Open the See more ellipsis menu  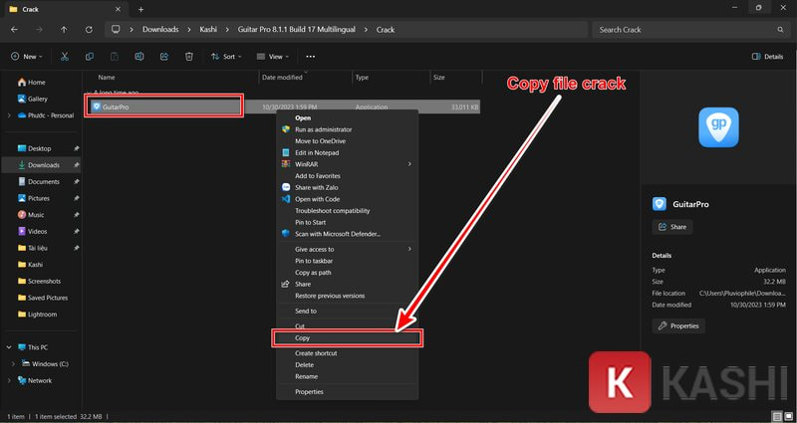(x=311, y=57)
